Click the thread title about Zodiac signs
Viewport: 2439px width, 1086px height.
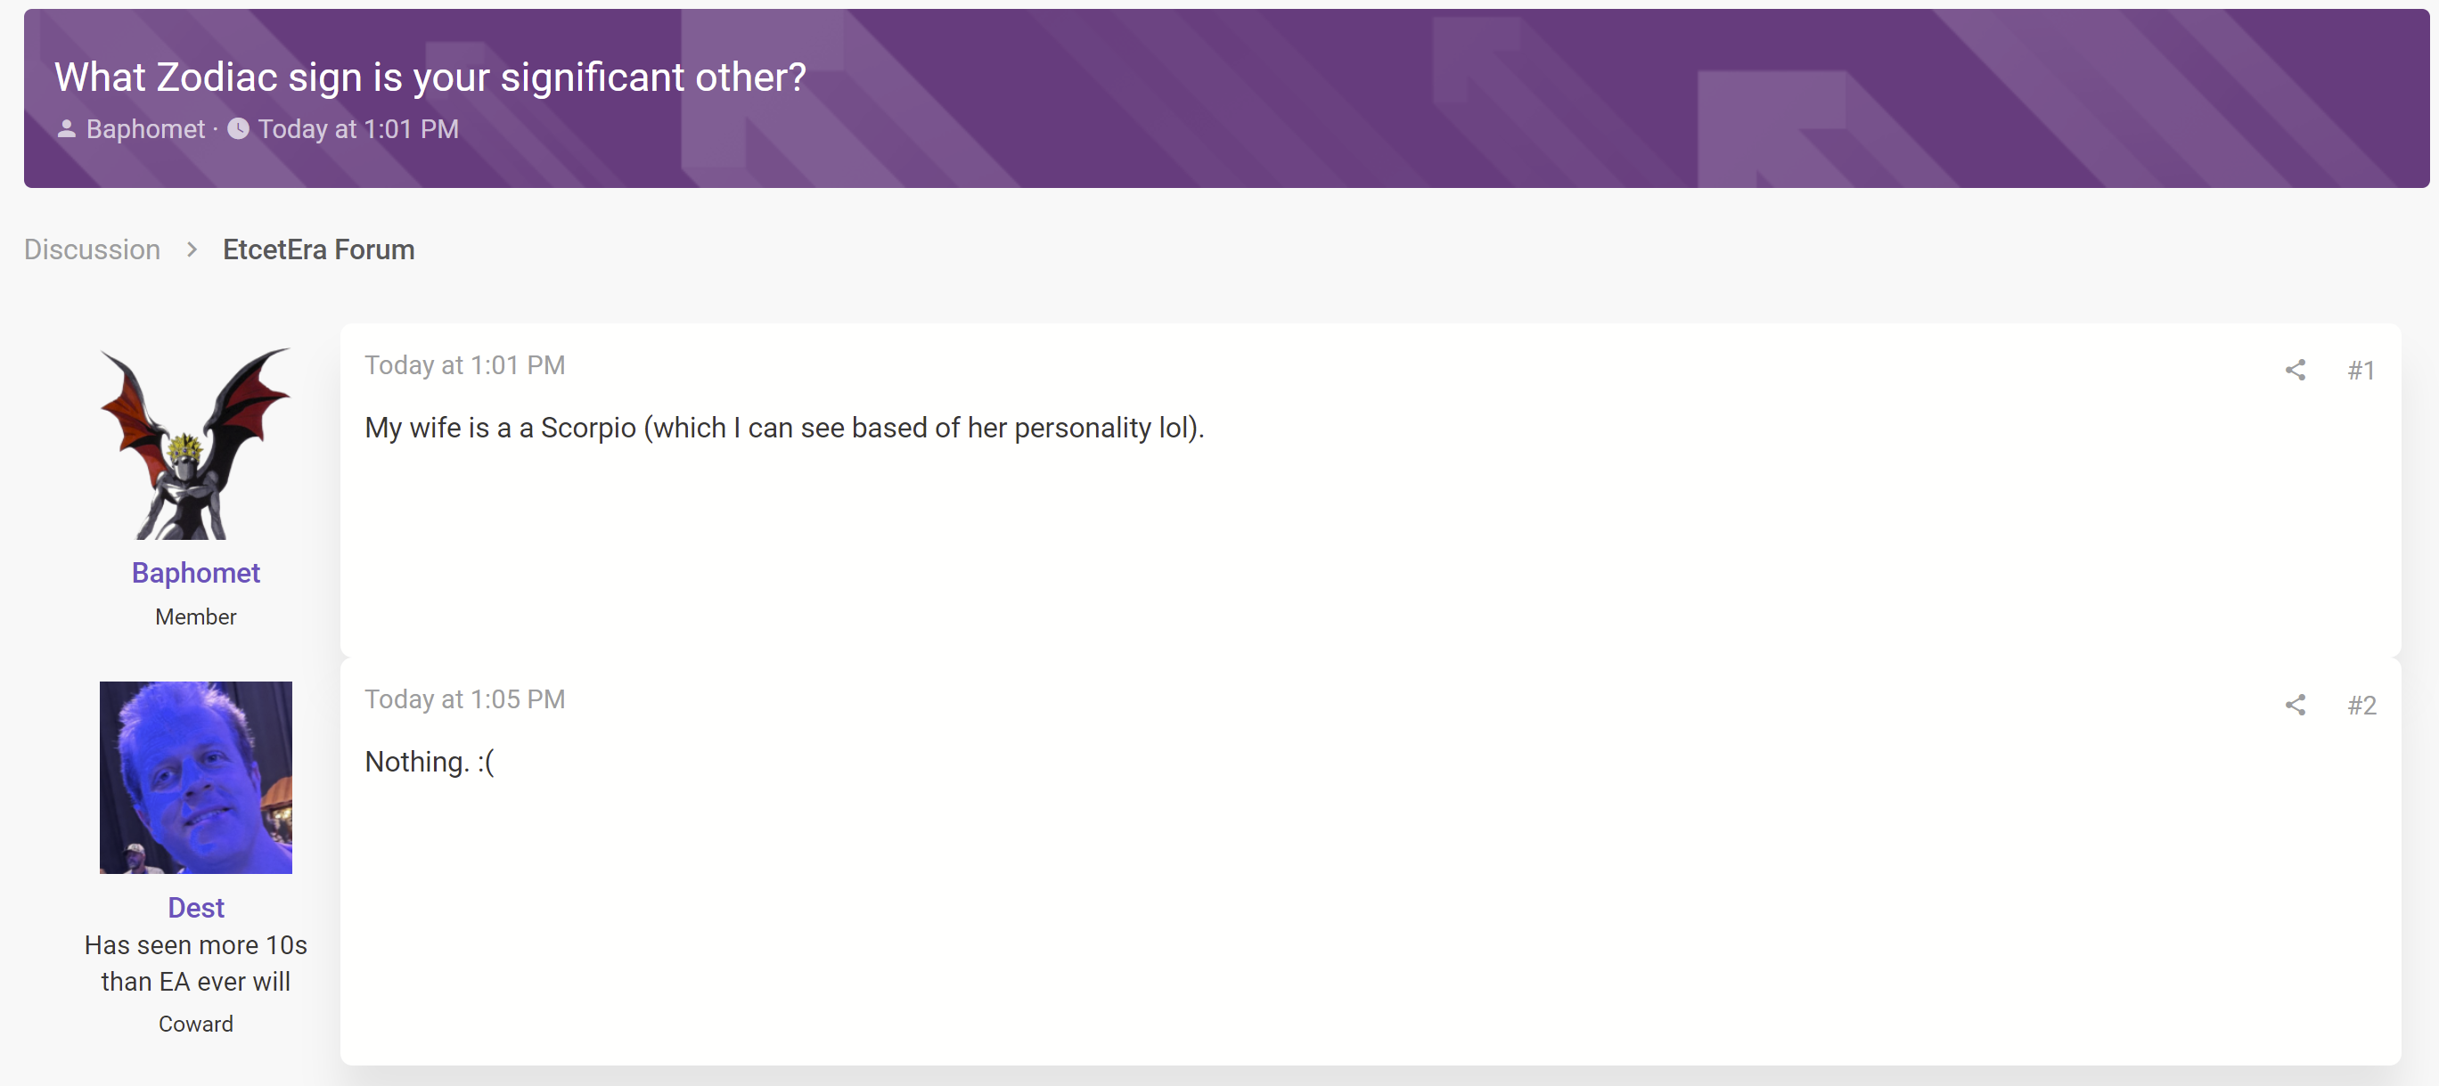[430, 78]
